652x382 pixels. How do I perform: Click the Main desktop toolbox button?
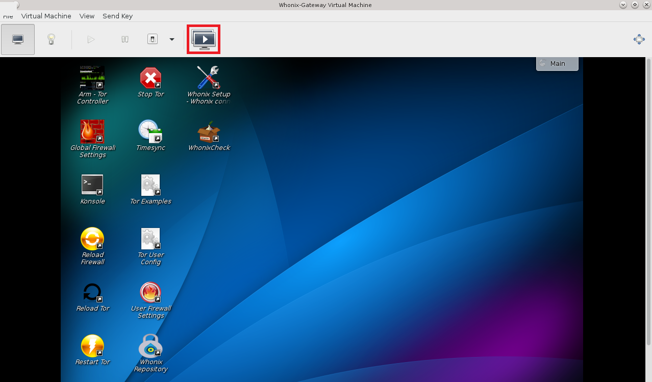557,63
